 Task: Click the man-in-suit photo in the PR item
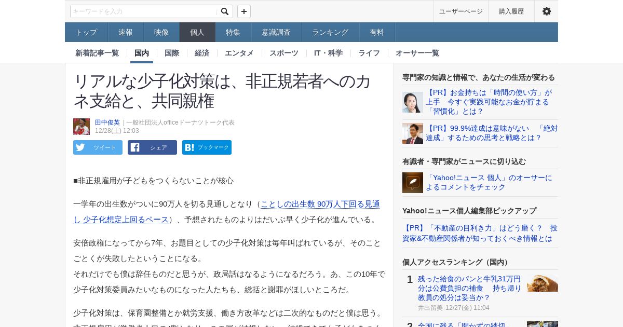coord(413,133)
